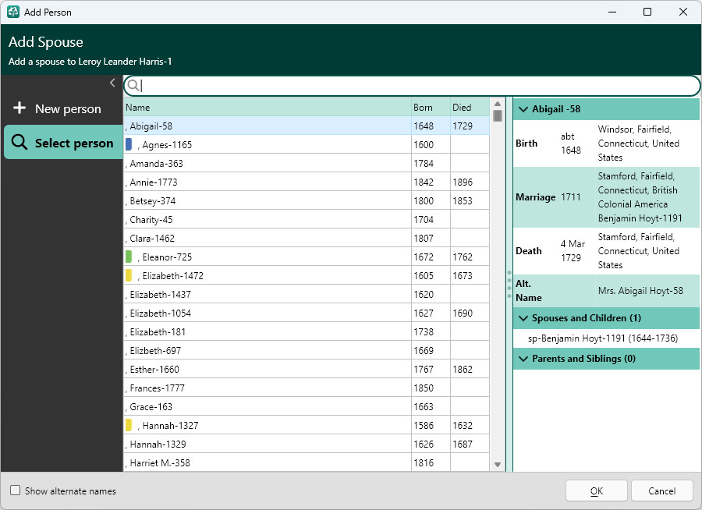Click the Mrs. Abigail Hoyt-58 alternate name
The height and width of the screenshot is (510, 702).
[x=640, y=291]
